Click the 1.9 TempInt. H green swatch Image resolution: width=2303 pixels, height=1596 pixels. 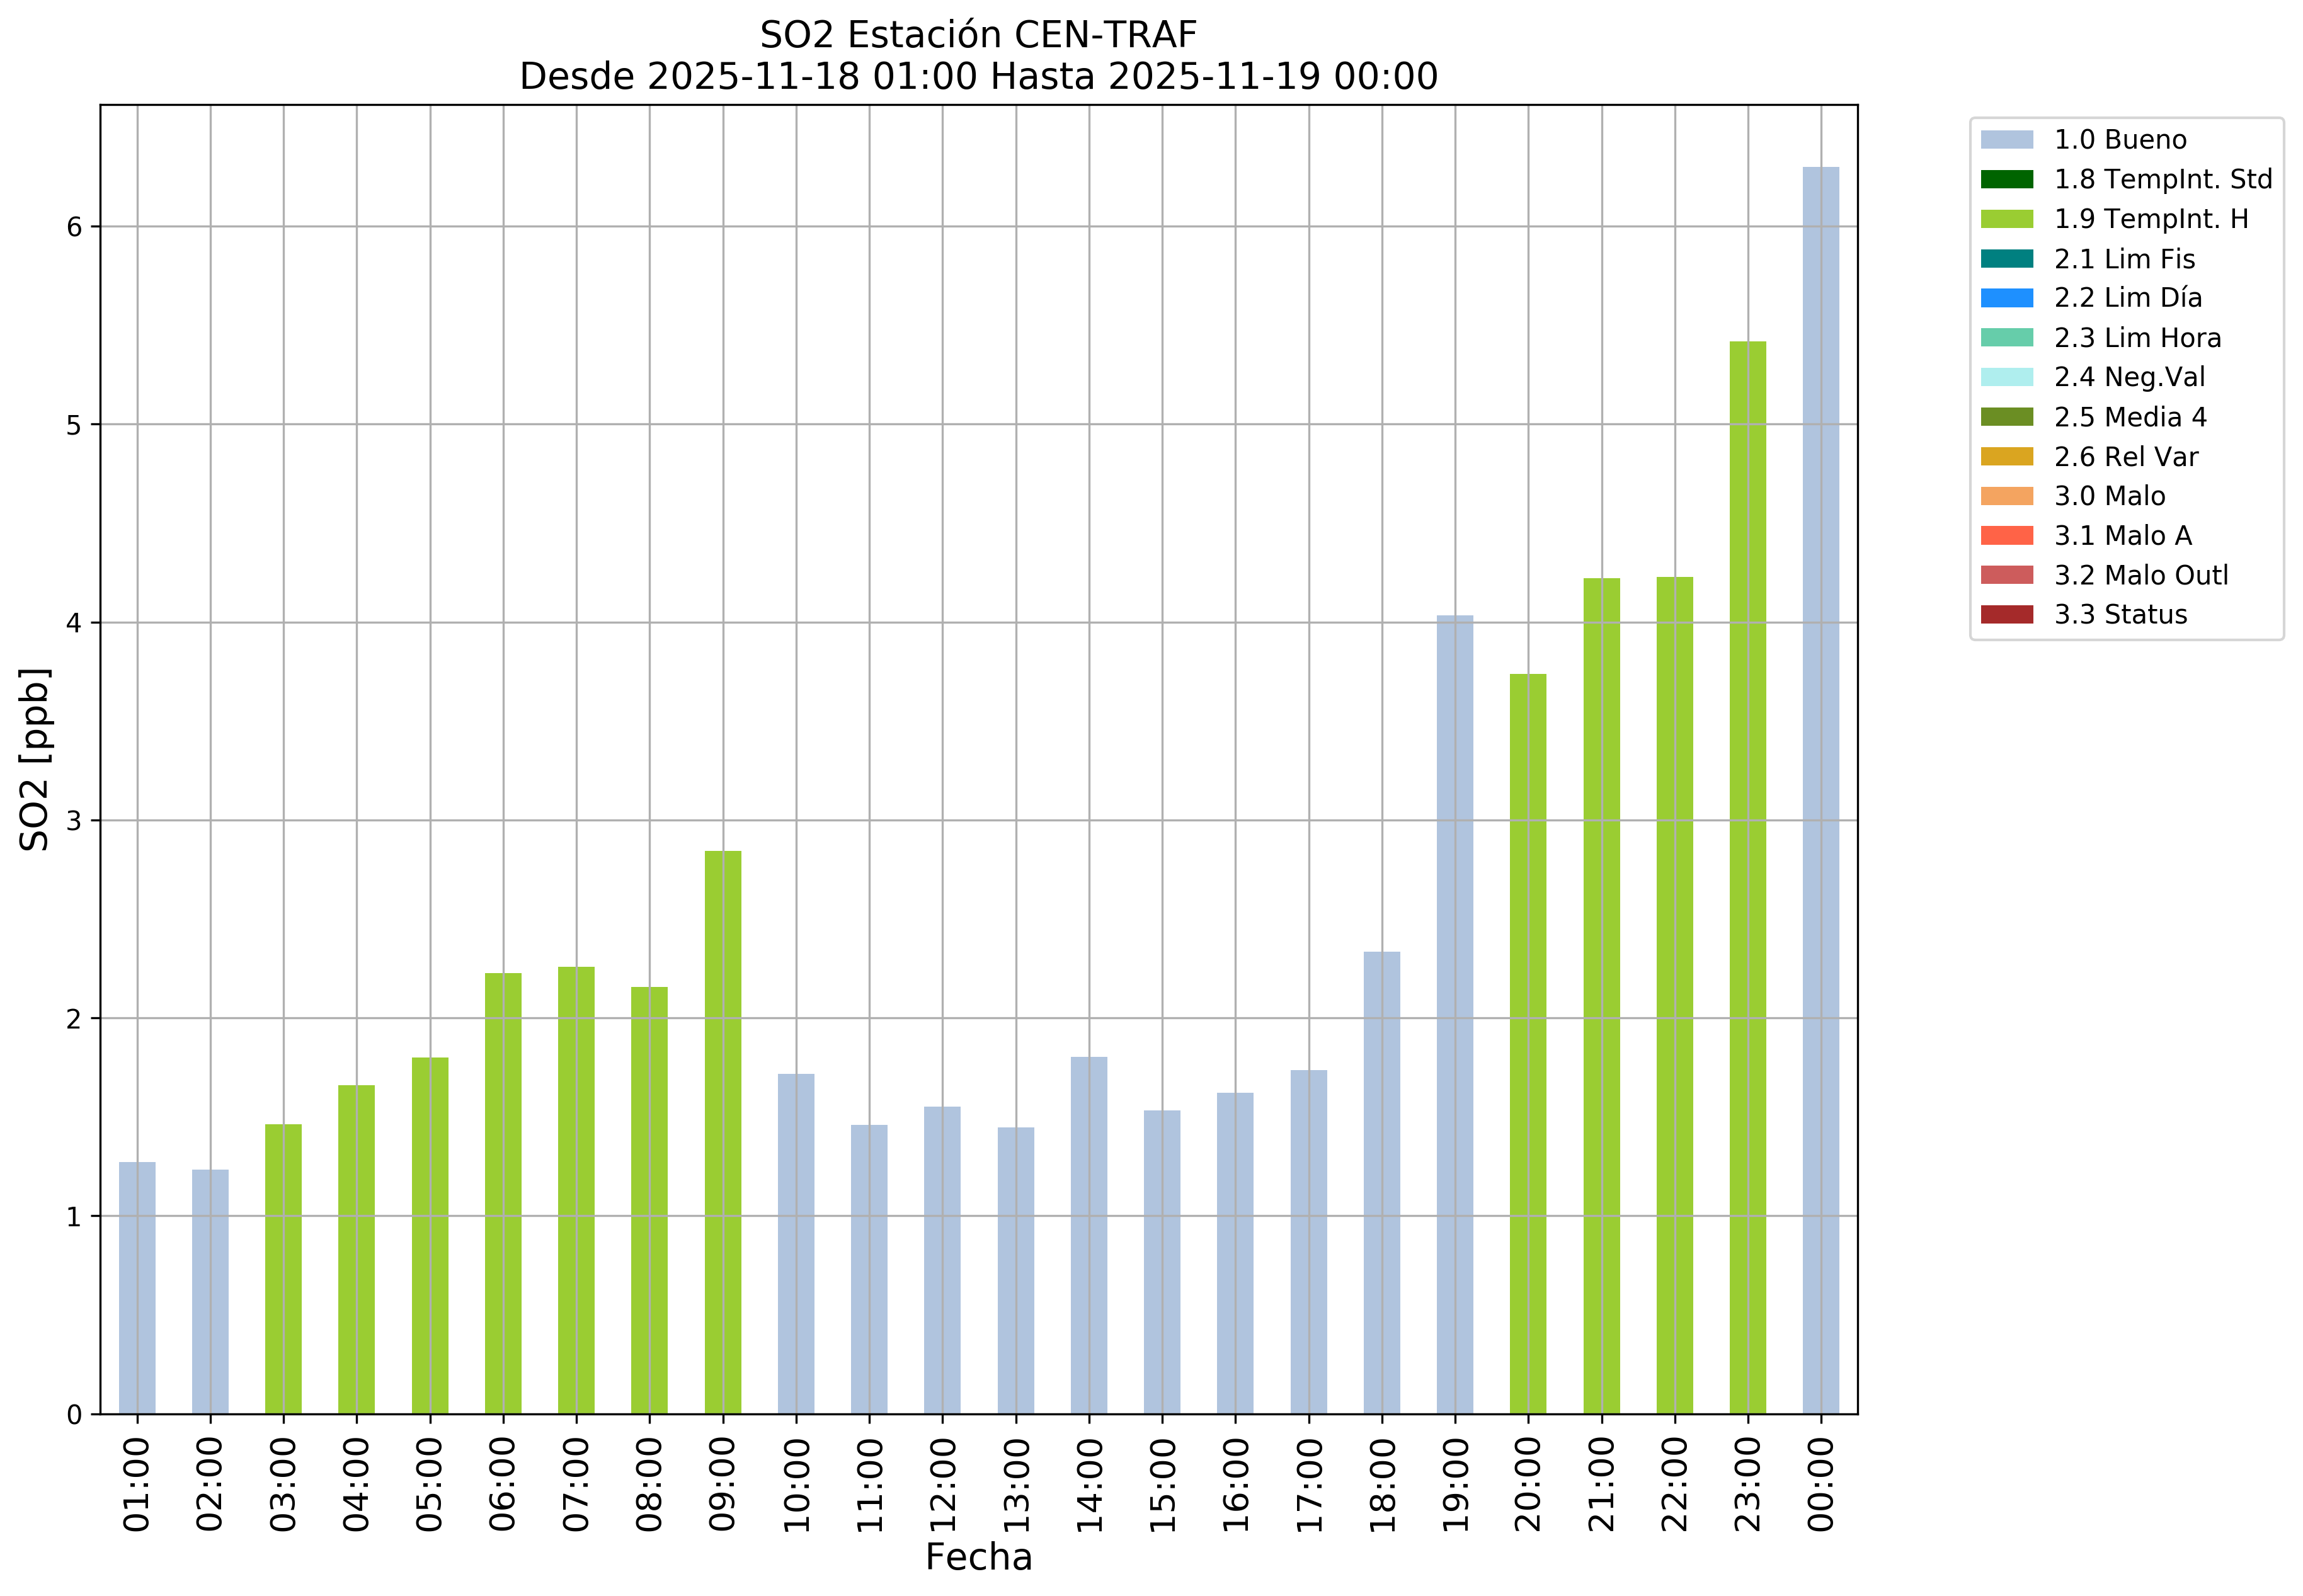[x=2006, y=219]
